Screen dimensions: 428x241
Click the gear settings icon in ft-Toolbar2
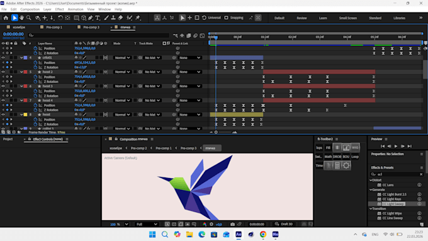346,165
